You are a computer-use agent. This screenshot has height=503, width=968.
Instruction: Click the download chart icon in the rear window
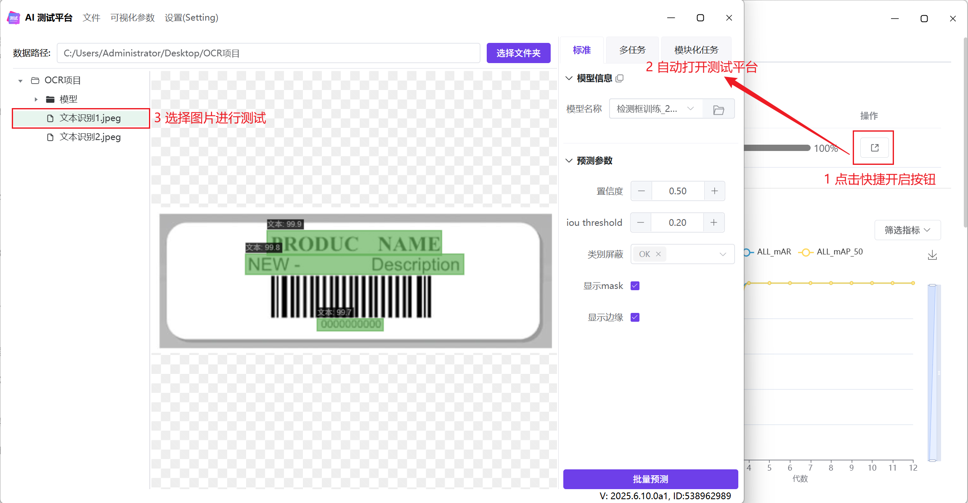932,255
